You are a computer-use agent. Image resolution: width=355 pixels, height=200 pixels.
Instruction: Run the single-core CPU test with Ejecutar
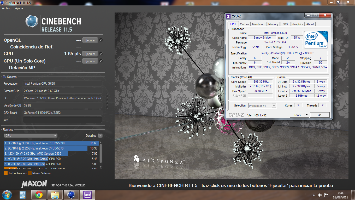(90, 61)
